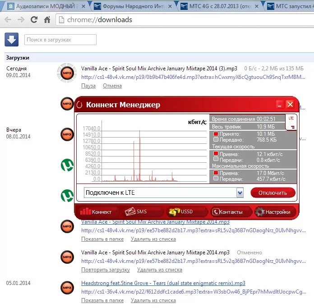This screenshot has height=308, width=314.
Task: Click the LTE signal indicator icon
Action: click(291, 122)
